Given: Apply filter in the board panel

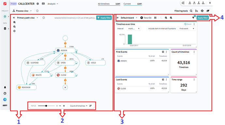Looking at the screenshot, I should pos(202,18).
